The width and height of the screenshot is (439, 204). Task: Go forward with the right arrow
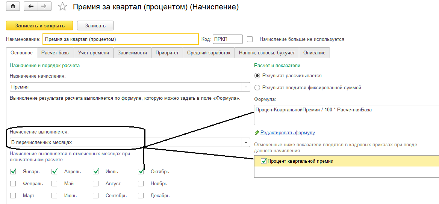tap(44, 7)
